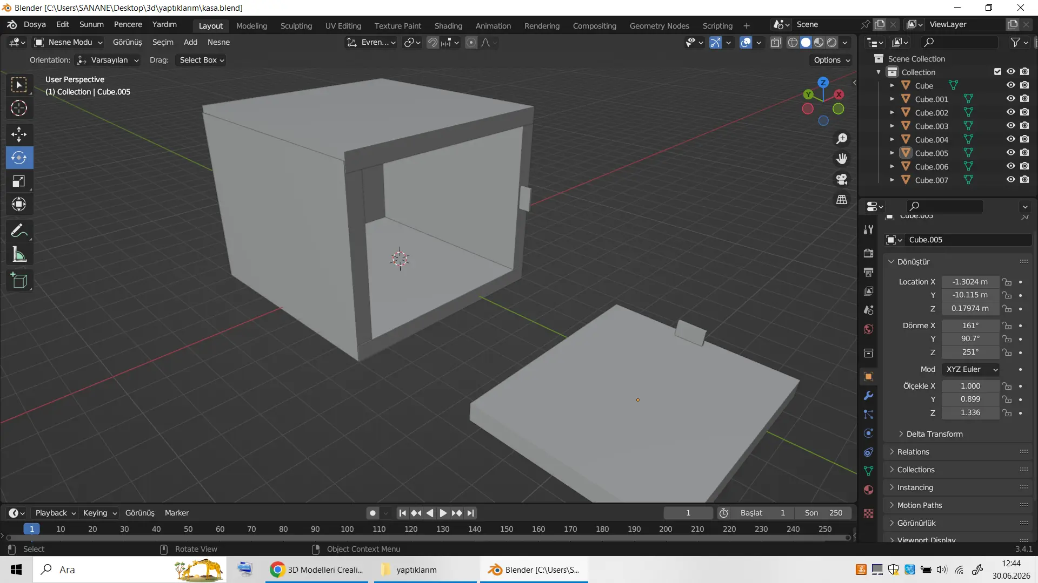Image resolution: width=1038 pixels, height=583 pixels.
Task: Open the Playback popover
Action: 55,513
